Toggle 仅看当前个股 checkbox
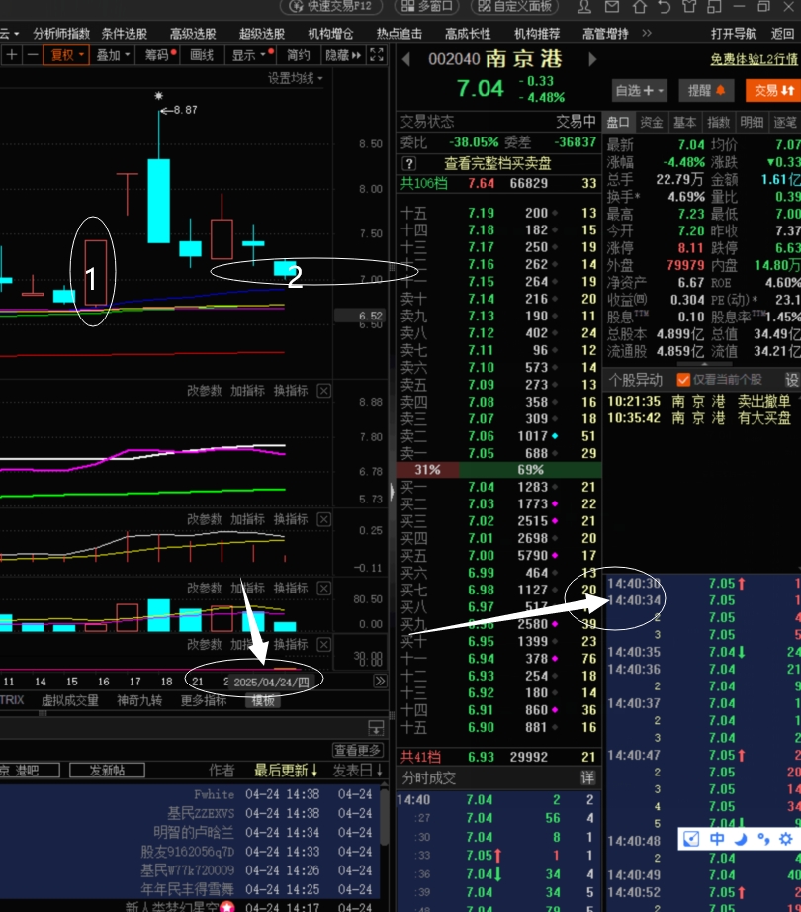This screenshot has height=912, width=801. (683, 380)
